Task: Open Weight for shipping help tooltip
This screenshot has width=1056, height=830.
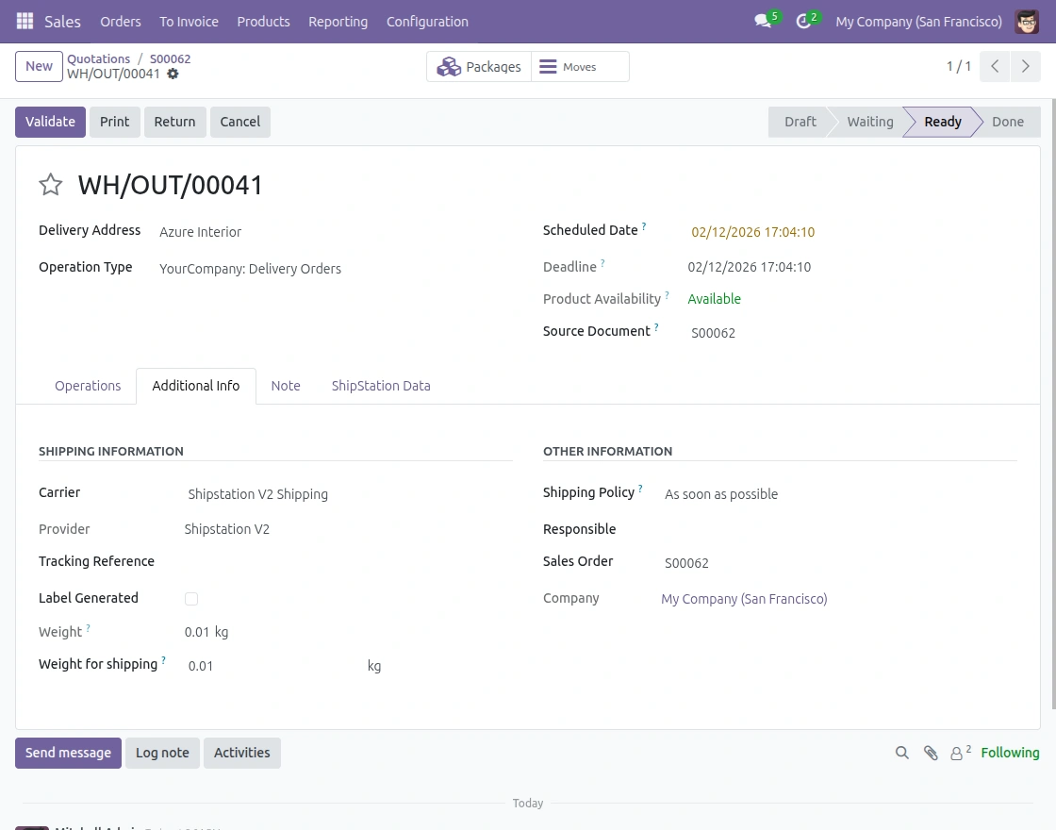Action: [x=164, y=660]
